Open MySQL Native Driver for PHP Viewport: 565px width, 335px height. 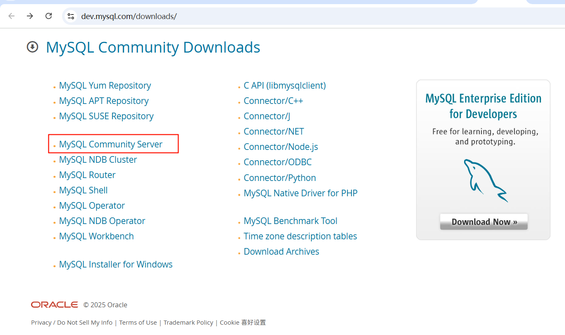(301, 193)
